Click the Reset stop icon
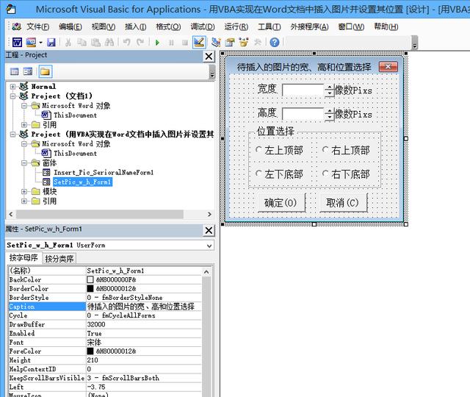The image size is (470, 397). tap(185, 43)
